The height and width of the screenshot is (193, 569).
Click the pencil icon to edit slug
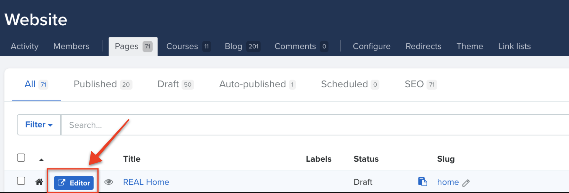coord(466,183)
